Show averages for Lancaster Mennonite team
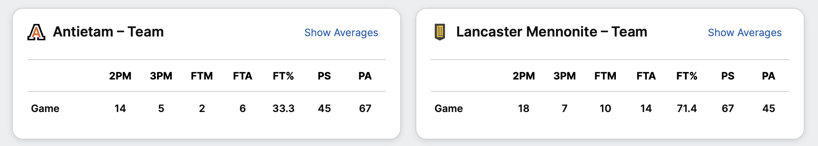Viewport: 818px width, 146px height. click(x=745, y=33)
